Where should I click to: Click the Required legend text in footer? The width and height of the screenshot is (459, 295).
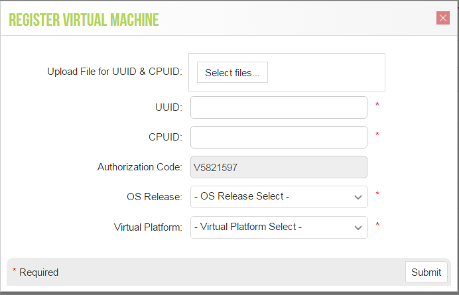38,272
